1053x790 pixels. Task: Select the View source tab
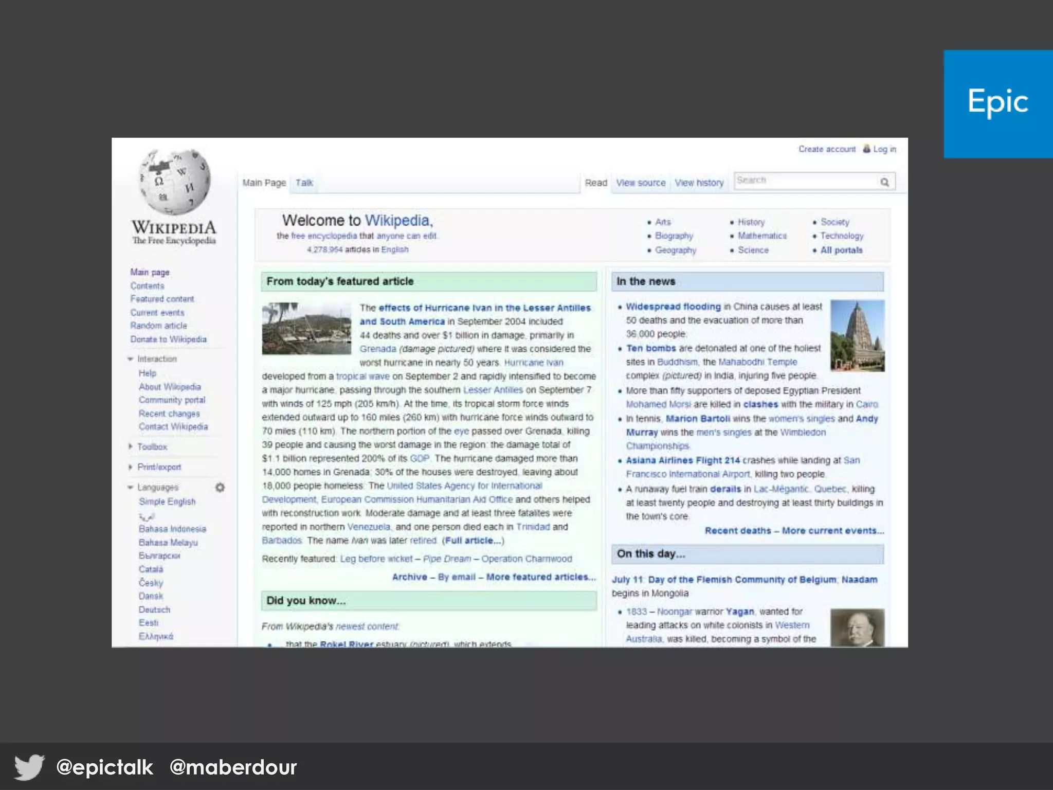[x=641, y=183]
